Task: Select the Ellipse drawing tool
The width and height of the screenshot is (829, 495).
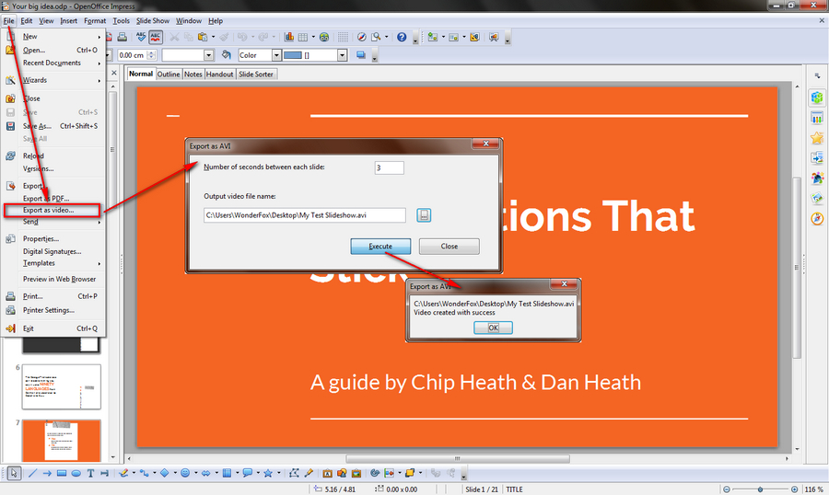Action: tap(76, 474)
